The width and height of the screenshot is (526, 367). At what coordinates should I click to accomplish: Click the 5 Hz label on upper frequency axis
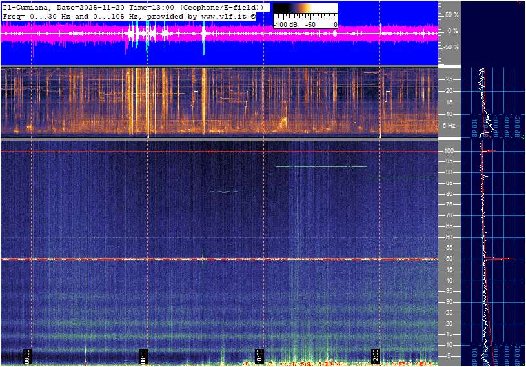tap(449, 126)
